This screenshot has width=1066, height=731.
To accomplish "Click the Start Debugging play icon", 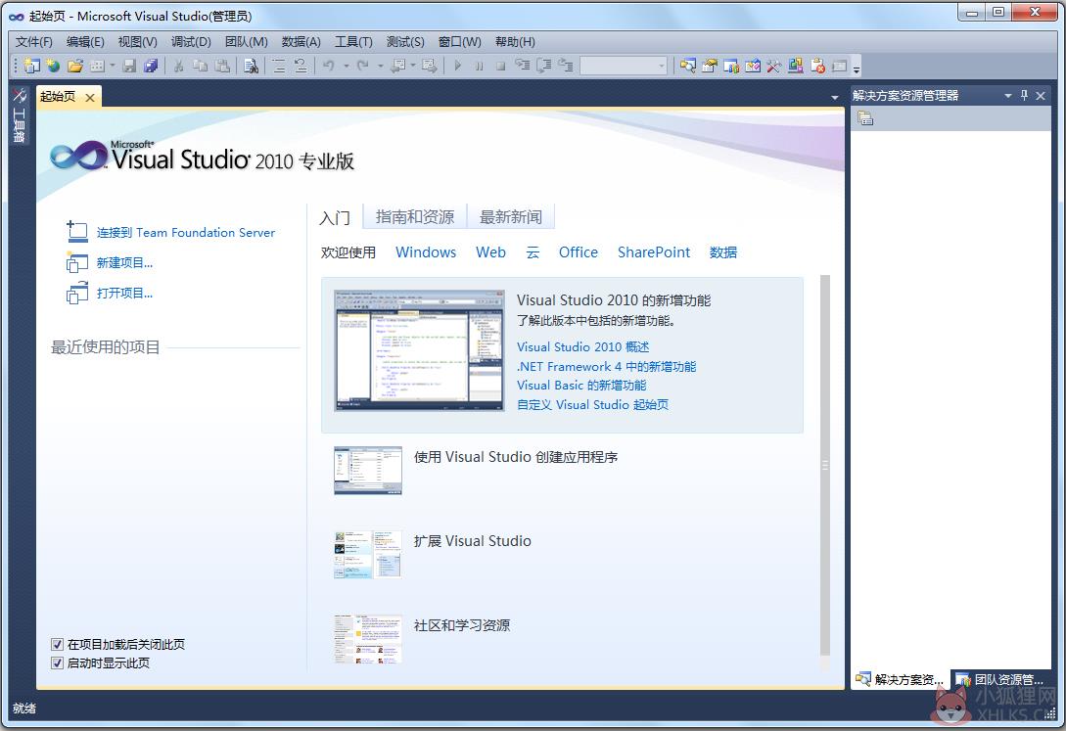I will [457, 66].
